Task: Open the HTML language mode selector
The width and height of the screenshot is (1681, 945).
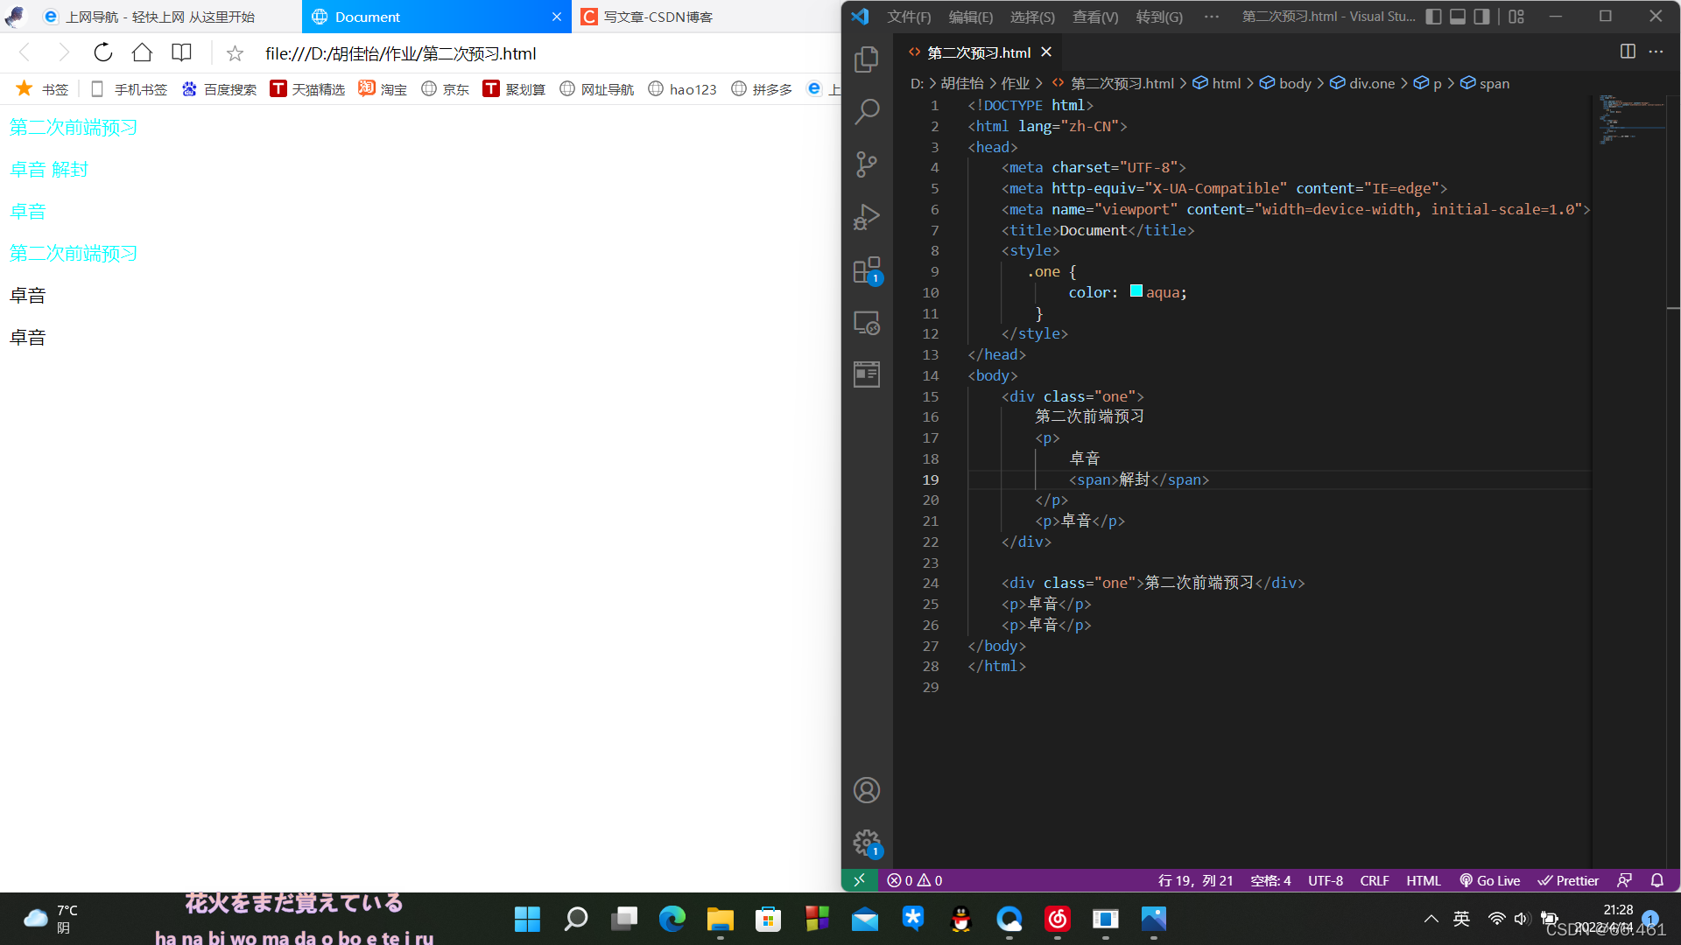Action: pyautogui.click(x=1423, y=880)
